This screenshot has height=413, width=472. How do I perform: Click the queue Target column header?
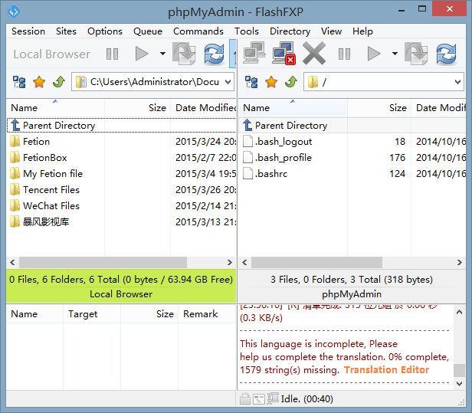click(x=92, y=314)
